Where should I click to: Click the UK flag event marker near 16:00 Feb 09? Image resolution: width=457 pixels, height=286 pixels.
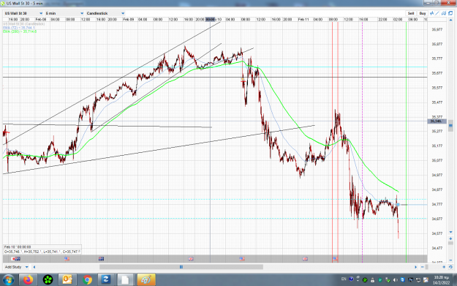pos(191,259)
